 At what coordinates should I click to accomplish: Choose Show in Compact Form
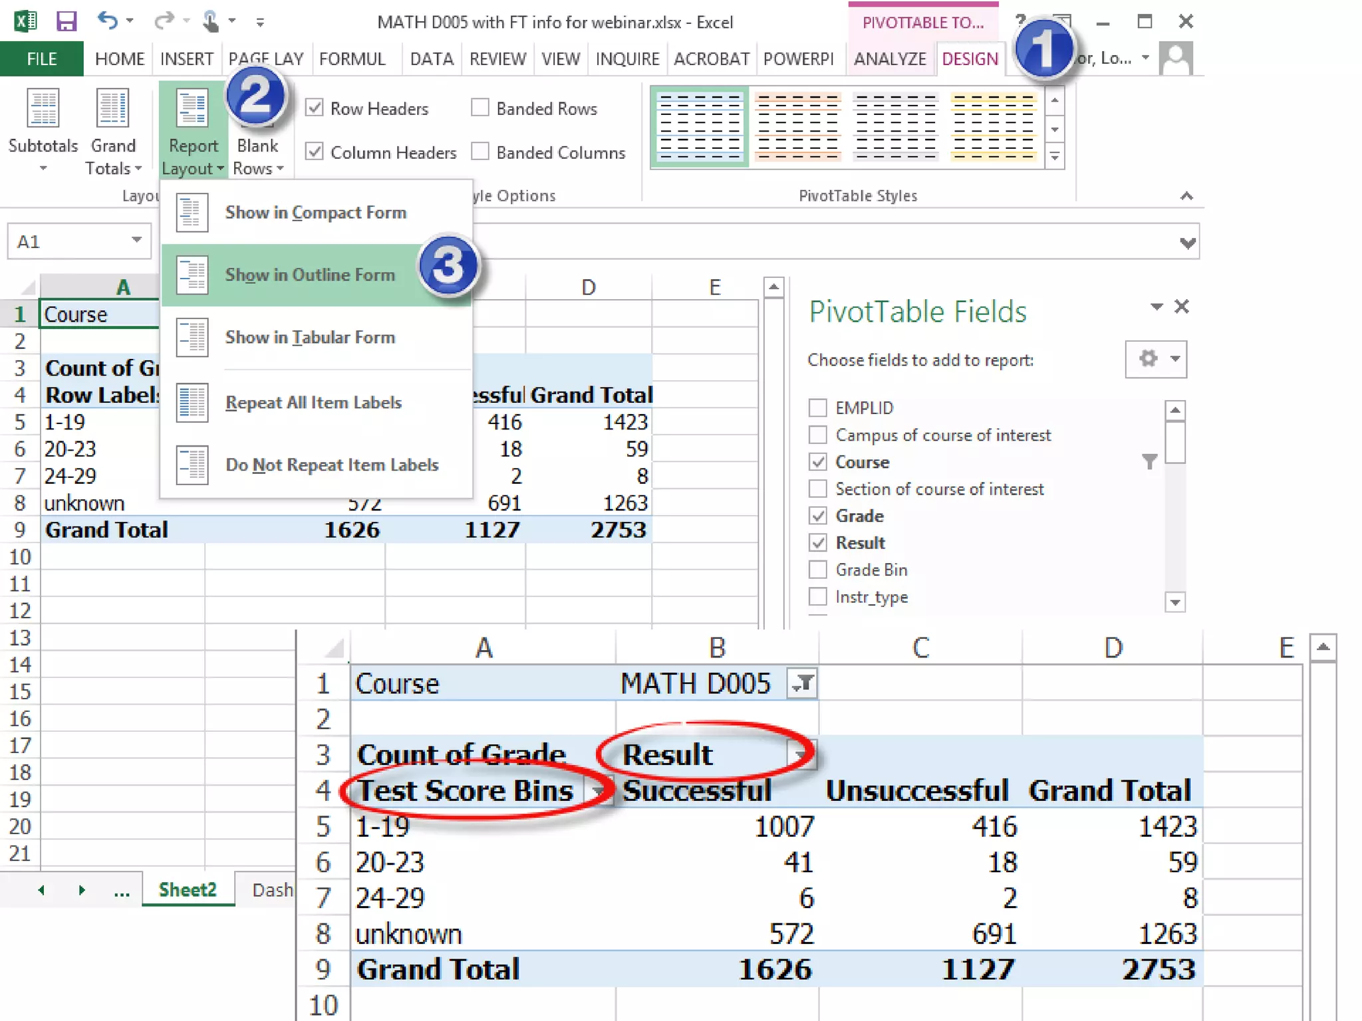pos(315,213)
